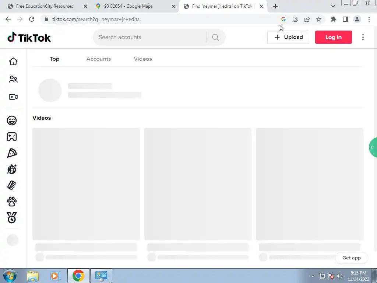
Task: Open the Windows Start menu
Action: tap(10, 276)
